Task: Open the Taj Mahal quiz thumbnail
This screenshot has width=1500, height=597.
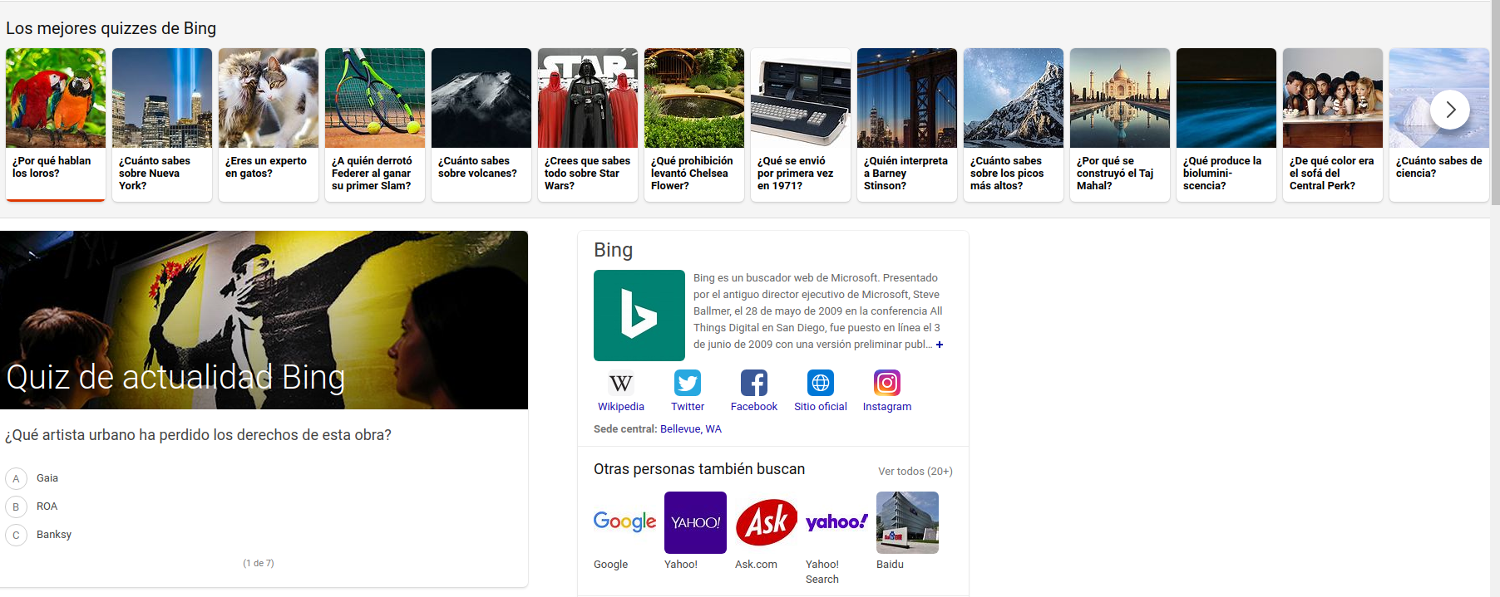Action: [1120, 99]
